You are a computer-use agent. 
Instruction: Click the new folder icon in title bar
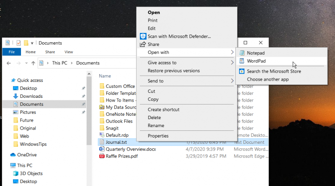click(x=26, y=43)
